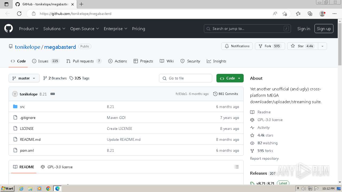Open File Explorer from taskbar
This screenshot has width=342, height=192.
tap(30, 189)
